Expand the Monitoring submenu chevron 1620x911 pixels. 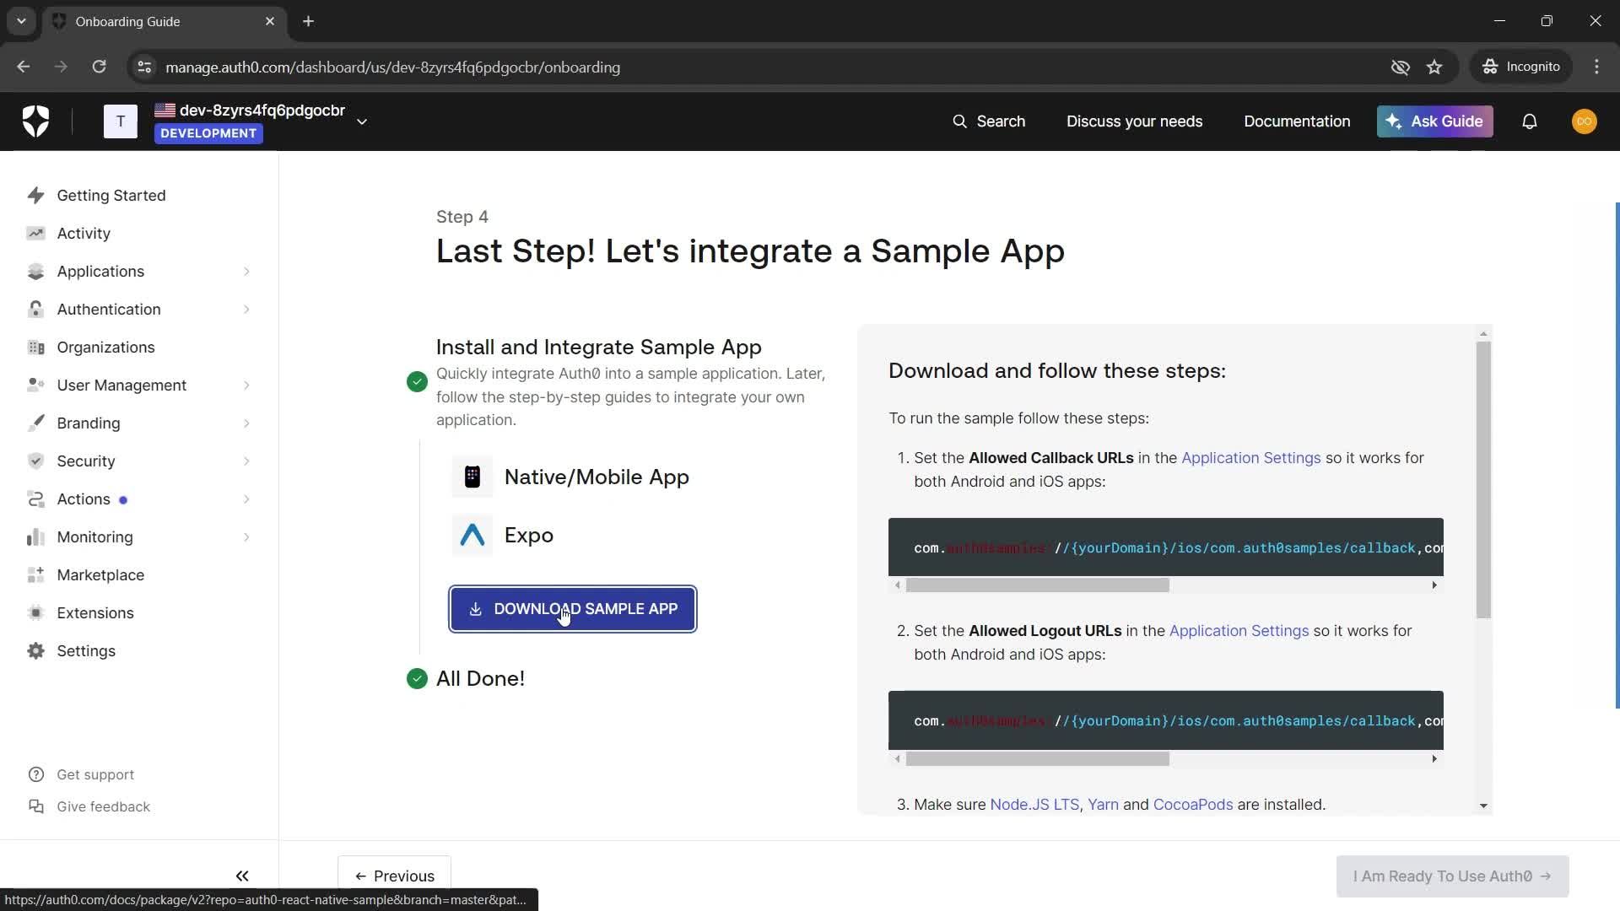[246, 537]
